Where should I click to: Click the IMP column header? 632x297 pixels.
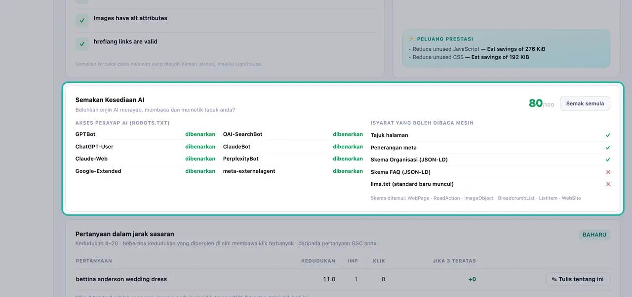click(x=353, y=261)
